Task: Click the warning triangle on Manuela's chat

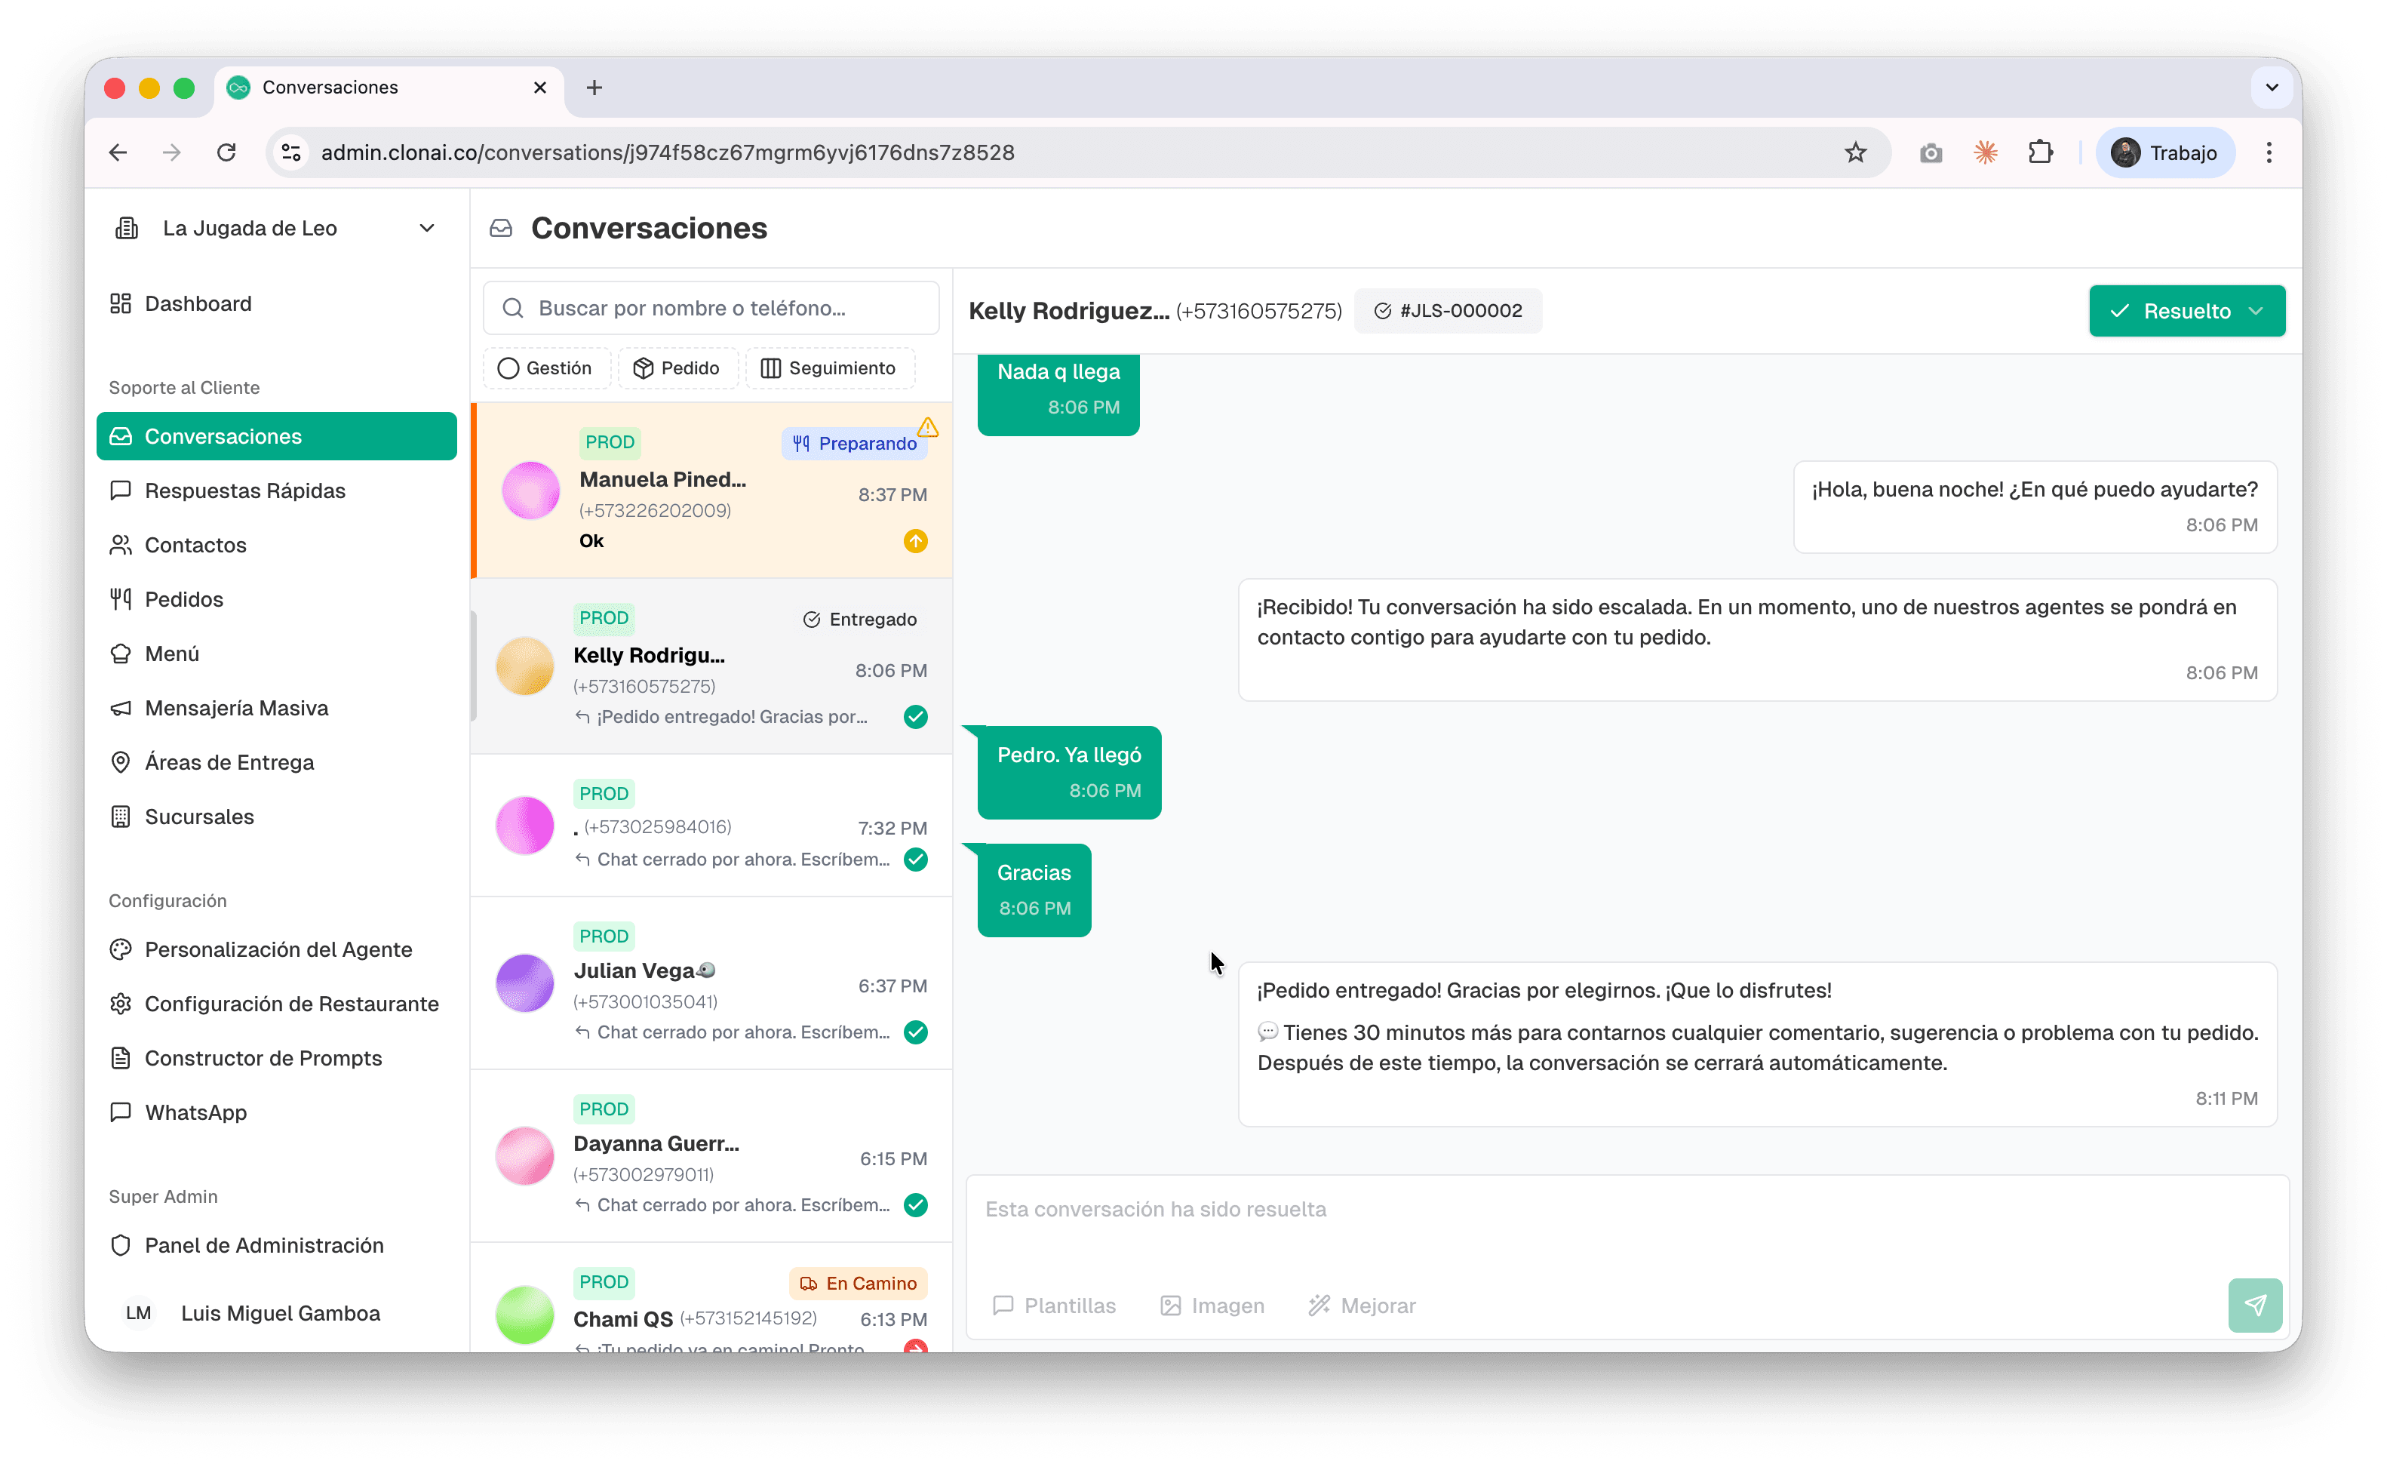Action: [928, 426]
